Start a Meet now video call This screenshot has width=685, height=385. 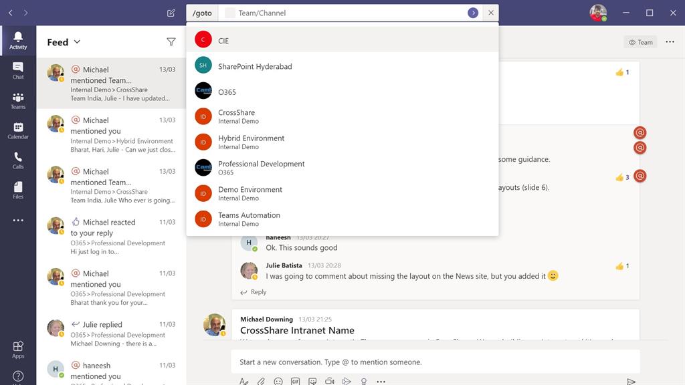329,382
